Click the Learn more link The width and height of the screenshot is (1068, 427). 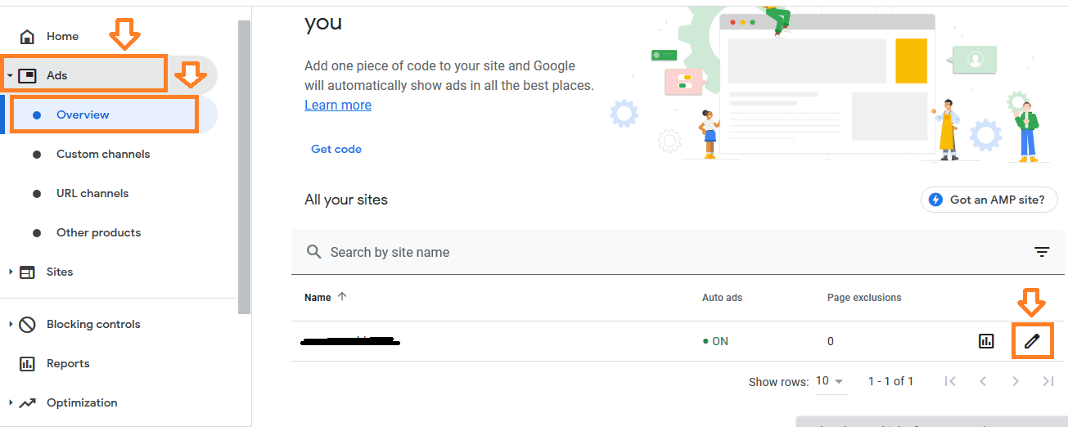(x=338, y=105)
